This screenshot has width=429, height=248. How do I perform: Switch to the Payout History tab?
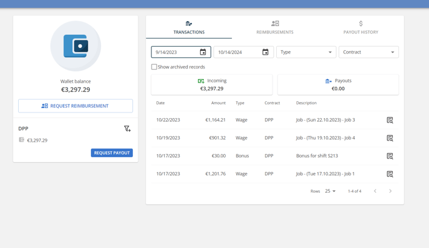tap(360, 27)
